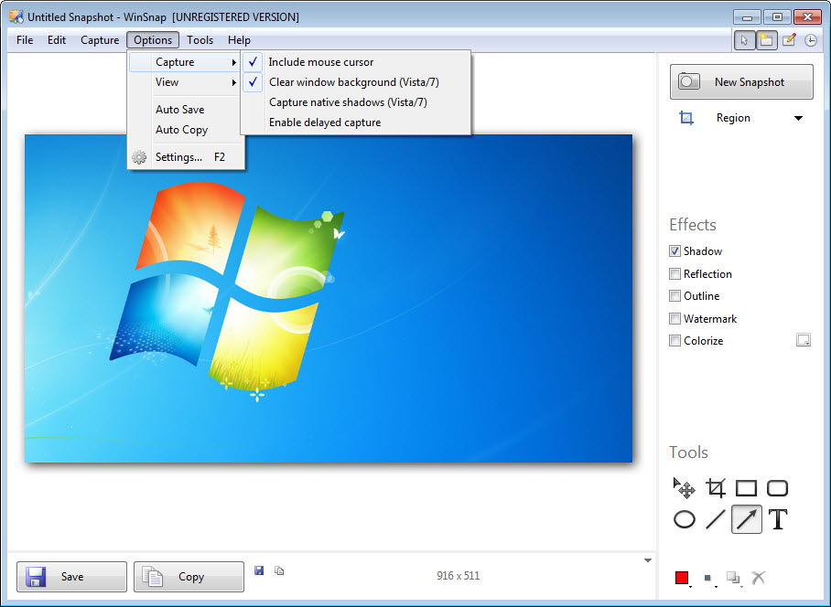The image size is (831, 607).
Task: Click the pencil edit toolbar icon
Action: pos(789,40)
